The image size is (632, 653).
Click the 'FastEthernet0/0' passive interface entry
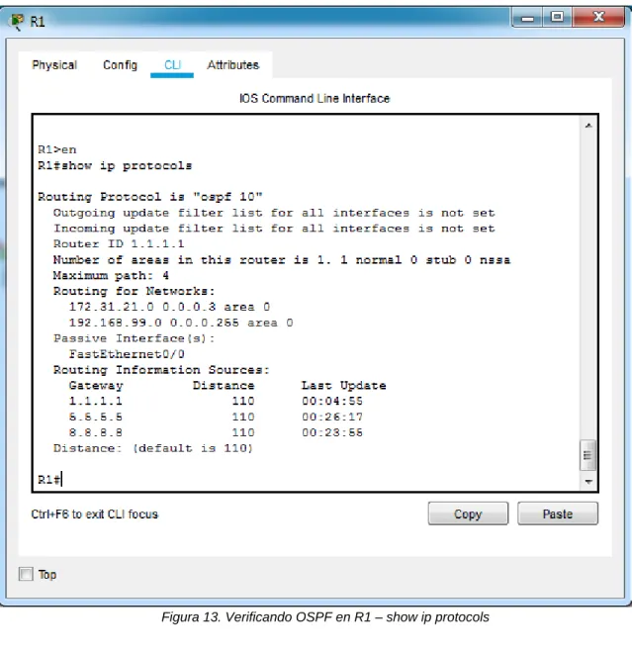(127, 354)
